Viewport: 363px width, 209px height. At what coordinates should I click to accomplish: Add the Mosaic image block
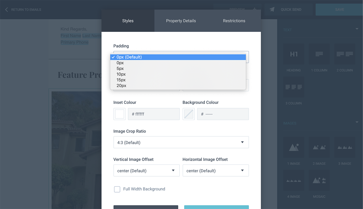point(319,180)
